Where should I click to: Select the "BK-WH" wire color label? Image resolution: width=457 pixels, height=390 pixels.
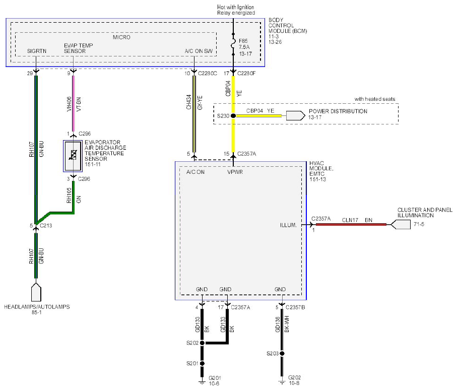pyautogui.click(x=287, y=324)
